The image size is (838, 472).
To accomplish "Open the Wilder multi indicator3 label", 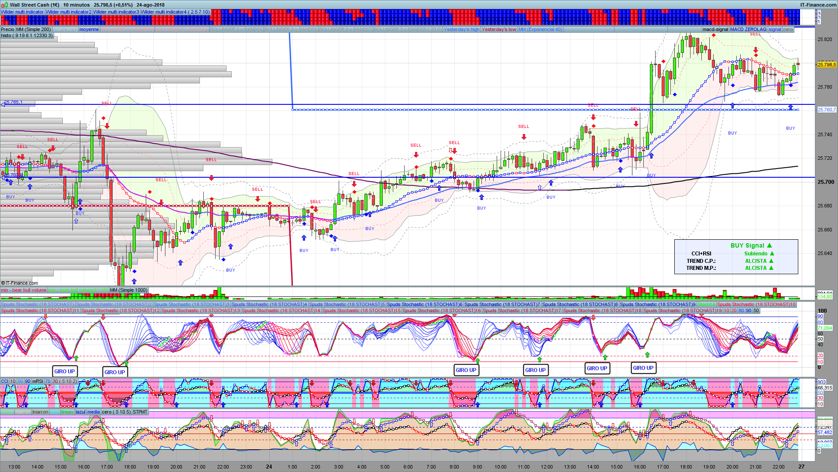I will (x=116, y=12).
